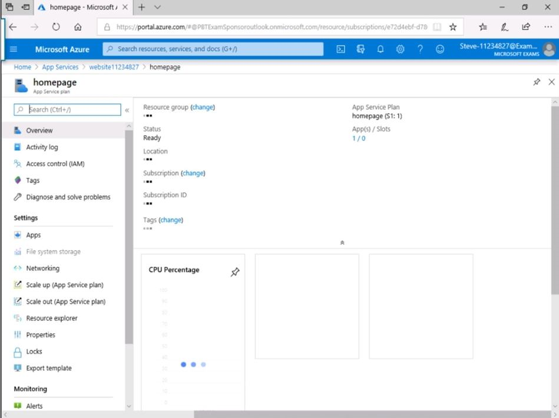Open the App Services breadcrumb link

click(60, 67)
